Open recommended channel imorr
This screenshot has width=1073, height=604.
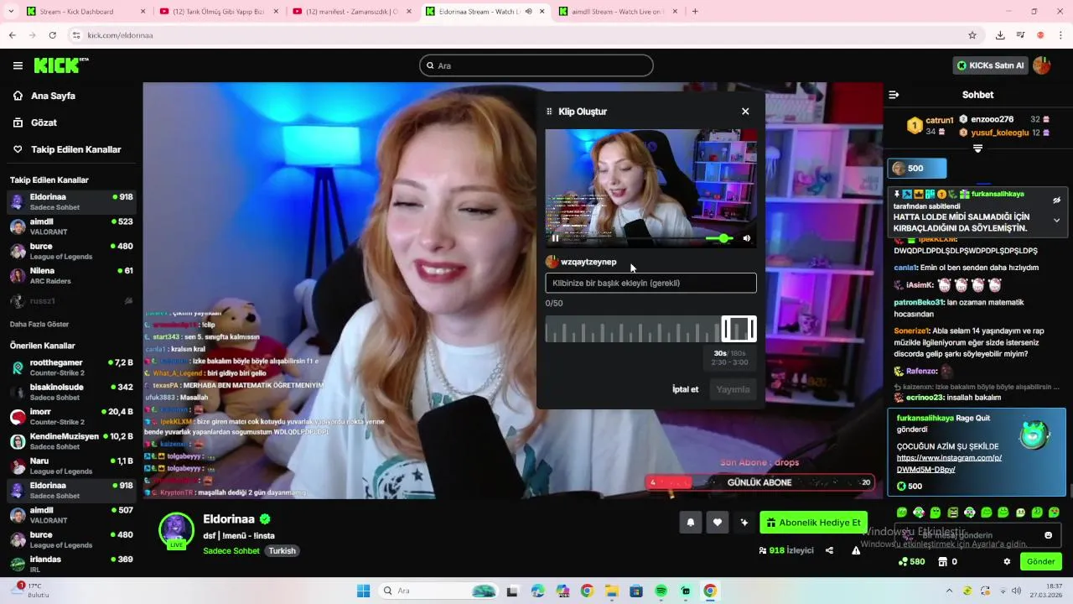click(71, 416)
